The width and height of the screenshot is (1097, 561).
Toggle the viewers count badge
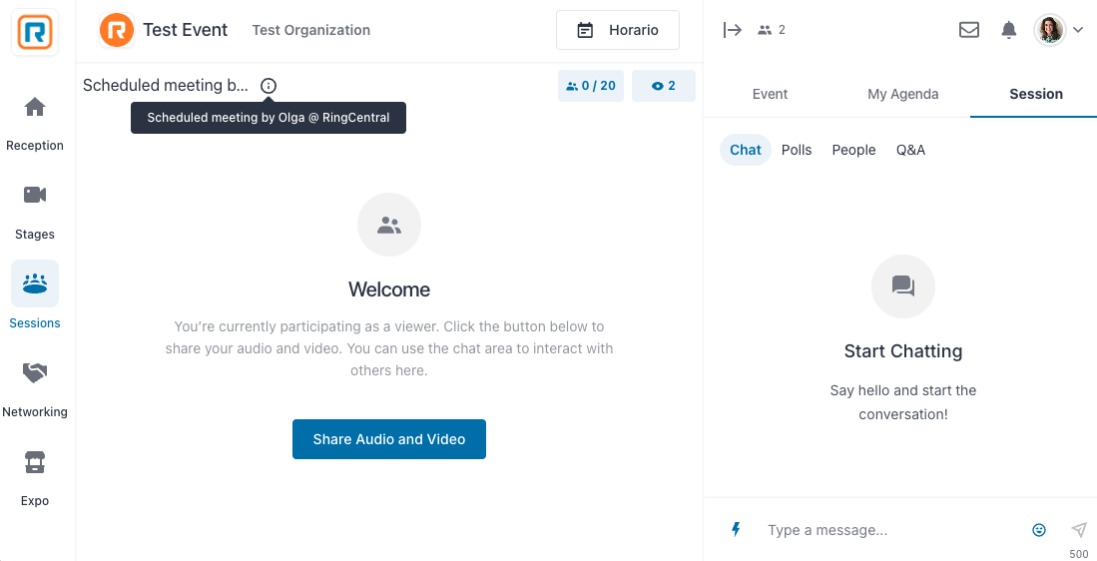[663, 86]
